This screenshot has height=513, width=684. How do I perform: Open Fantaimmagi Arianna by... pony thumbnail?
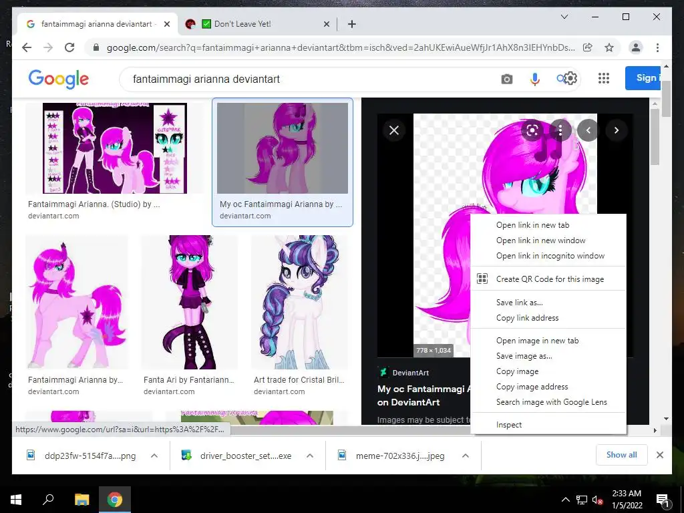coord(77,302)
